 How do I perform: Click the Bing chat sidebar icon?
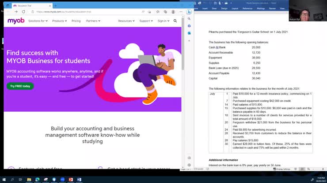pyautogui.click(x=189, y=12)
